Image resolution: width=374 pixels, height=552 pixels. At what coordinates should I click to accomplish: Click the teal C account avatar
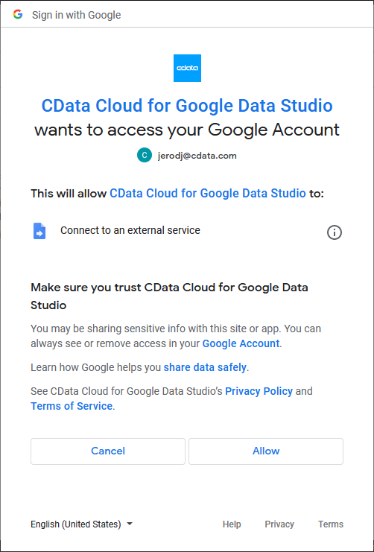pos(145,155)
